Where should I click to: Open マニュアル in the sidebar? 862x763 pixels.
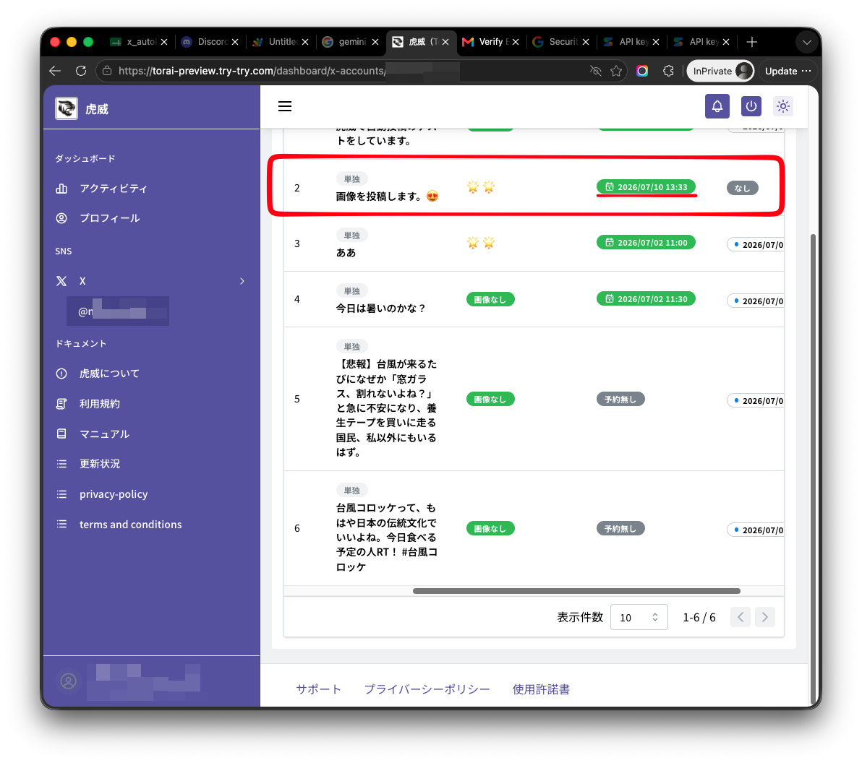pos(104,434)
